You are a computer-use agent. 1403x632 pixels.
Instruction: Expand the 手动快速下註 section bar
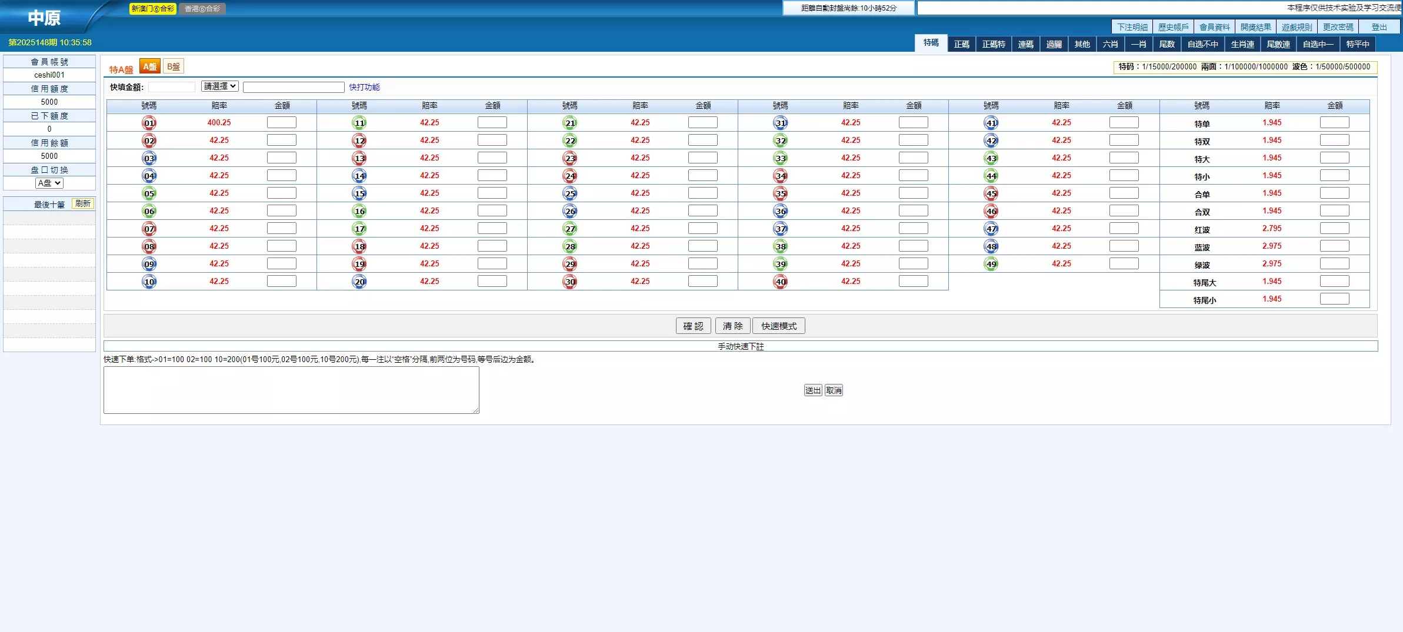740,346
